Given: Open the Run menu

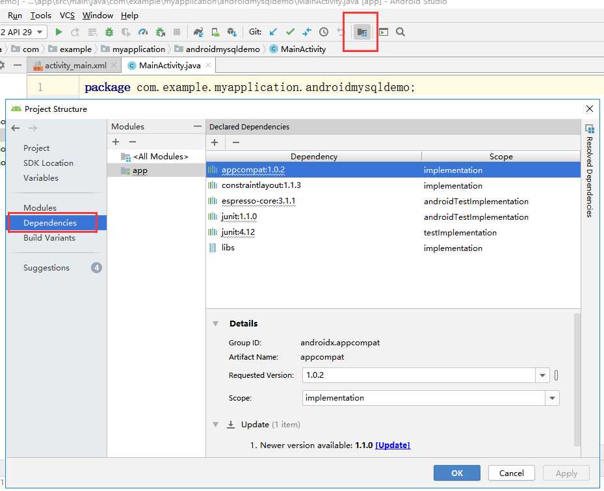Looking at the screenshot, I should (15, 16).
